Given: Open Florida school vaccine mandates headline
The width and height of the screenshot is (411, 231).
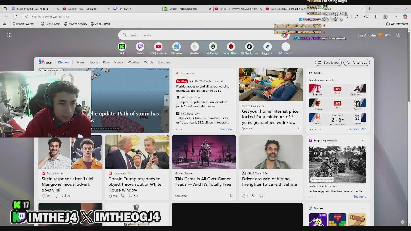Looking at the screenshot, I should coord(203,89).
